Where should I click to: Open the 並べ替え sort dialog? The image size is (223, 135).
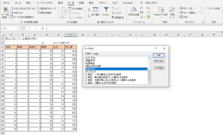point(96,12)
